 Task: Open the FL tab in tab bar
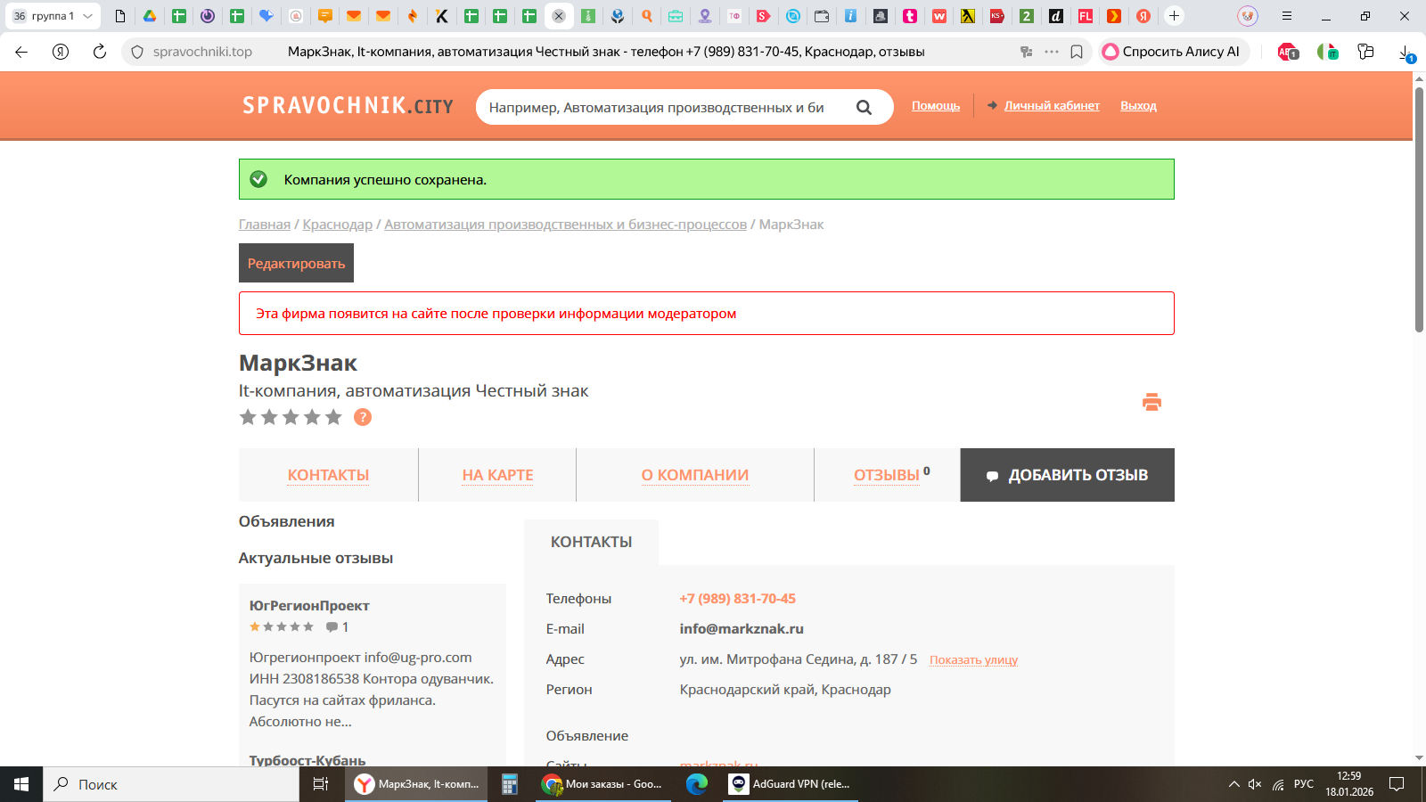click(x=1085, y=16)
